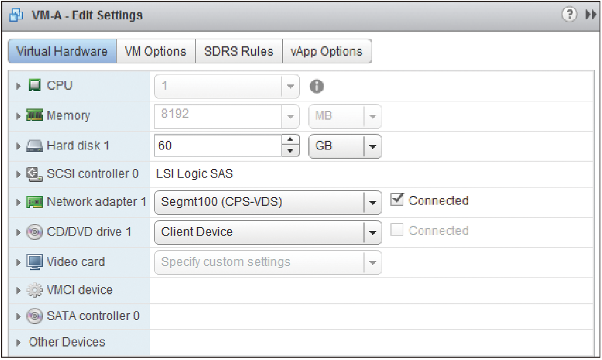The height and width of the screenshot is (360, 602).
Task: Open the Client Device dropdown
Action: [x=268, y=232]
